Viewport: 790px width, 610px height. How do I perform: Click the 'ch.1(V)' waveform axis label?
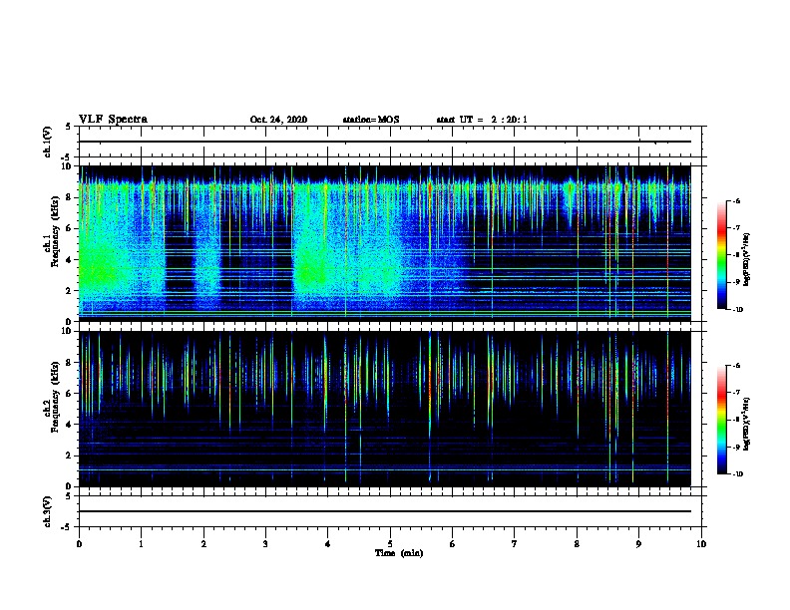coord(47,142)
